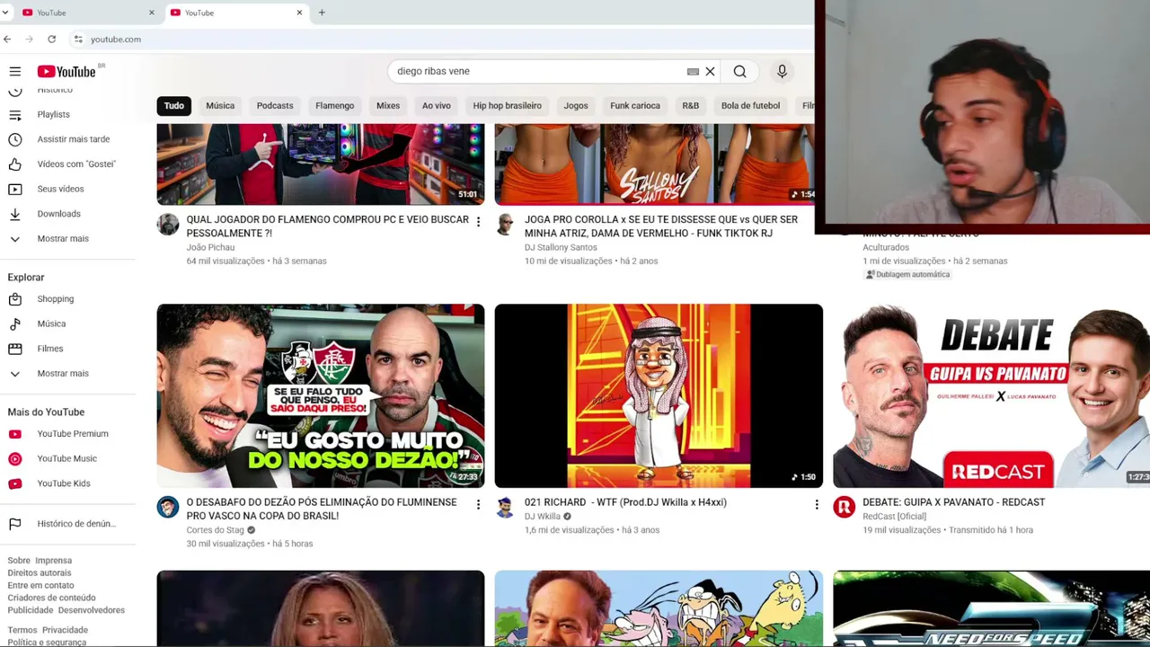
Task: Play the Debate Guipa vs Pavanato thumbnail
Action: [992, 396]
